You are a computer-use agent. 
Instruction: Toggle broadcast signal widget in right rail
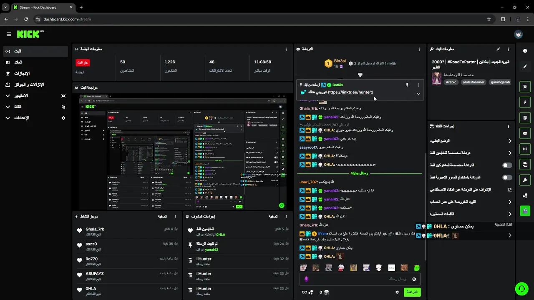pos(525,149)
